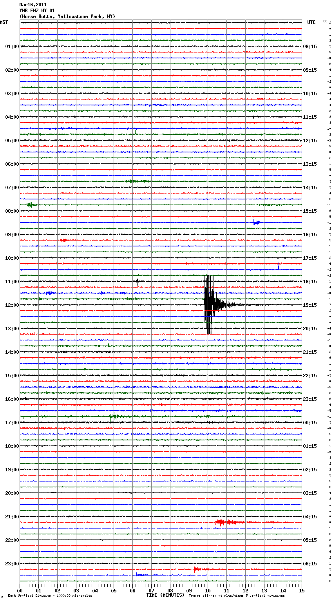This screenshot has width=333, height=601.
Task: Click the traces clipped footer note
Action: click(x=237, y=596)
